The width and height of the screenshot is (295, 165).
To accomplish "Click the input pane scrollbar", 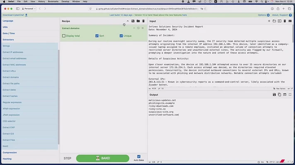I will pos(293,34).
